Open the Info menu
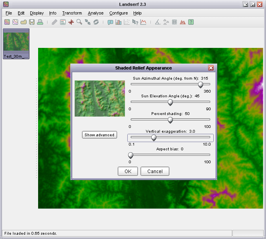Screen dimensions: 266x239 click(x=53, y=13)
